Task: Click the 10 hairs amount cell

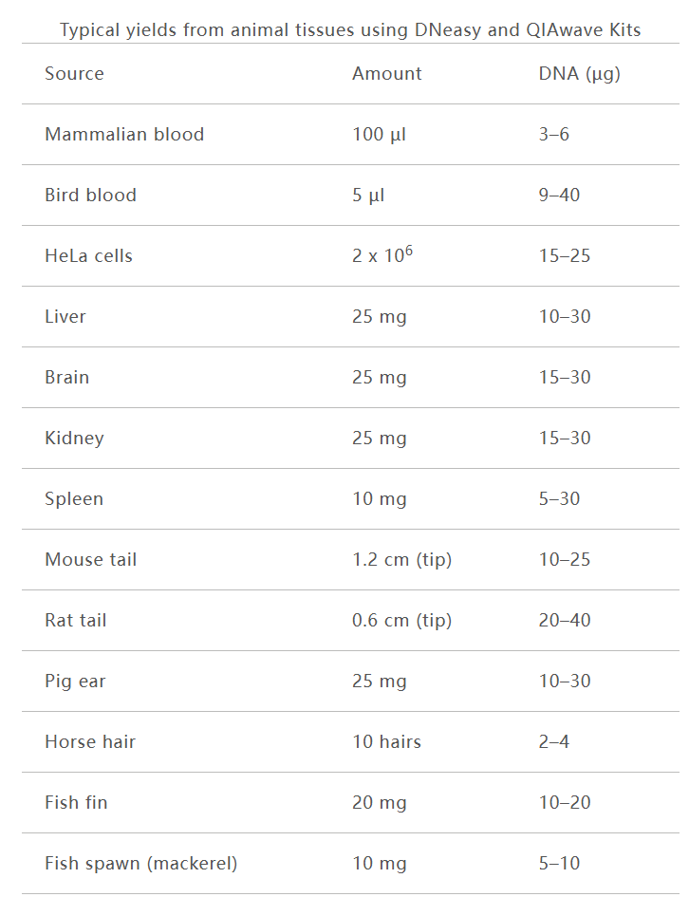Action: pyautogui.click(x=386, y=742)
